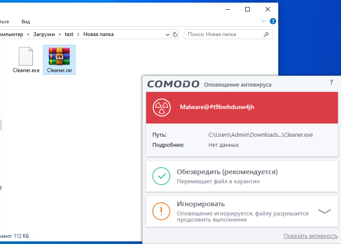341x244 pixels.
Task: Expand the Explorer ribbon chevron
Action: (x=263, y=21)
